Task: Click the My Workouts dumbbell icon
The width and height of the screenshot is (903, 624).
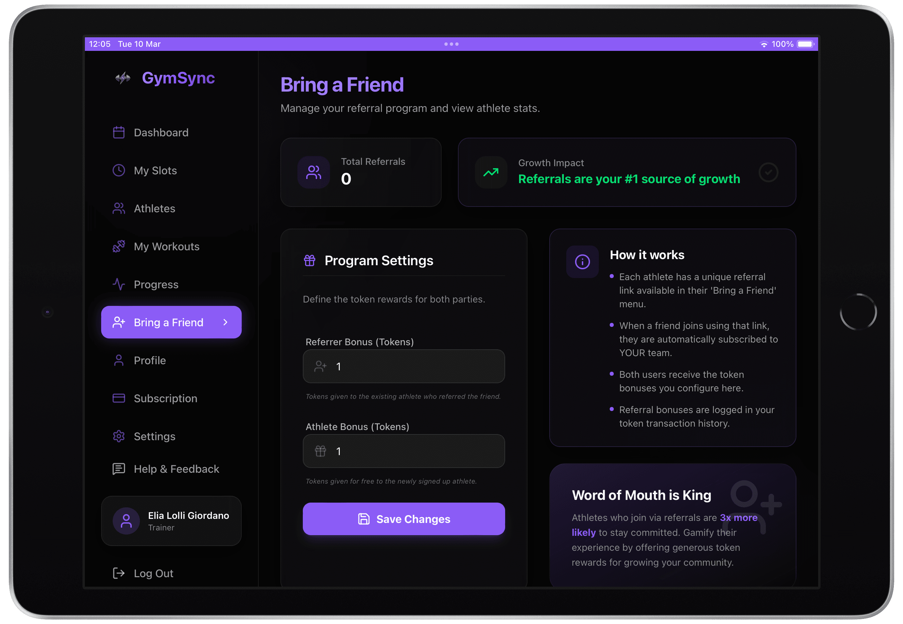Action: pyautogui.click(x=118, y=246)
